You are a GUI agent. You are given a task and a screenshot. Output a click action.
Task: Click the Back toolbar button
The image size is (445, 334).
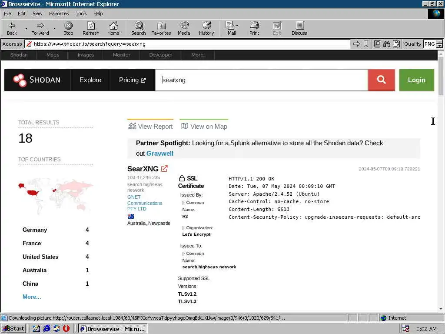(12, 28)
